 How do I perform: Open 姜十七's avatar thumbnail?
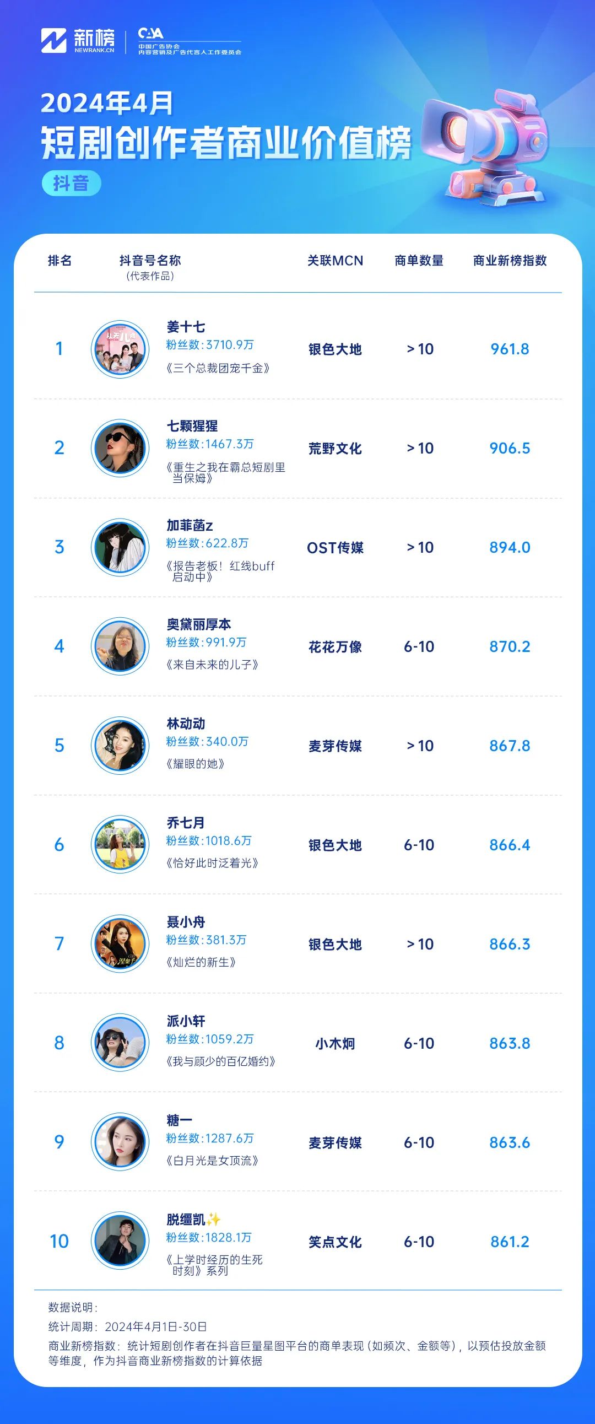120,349
